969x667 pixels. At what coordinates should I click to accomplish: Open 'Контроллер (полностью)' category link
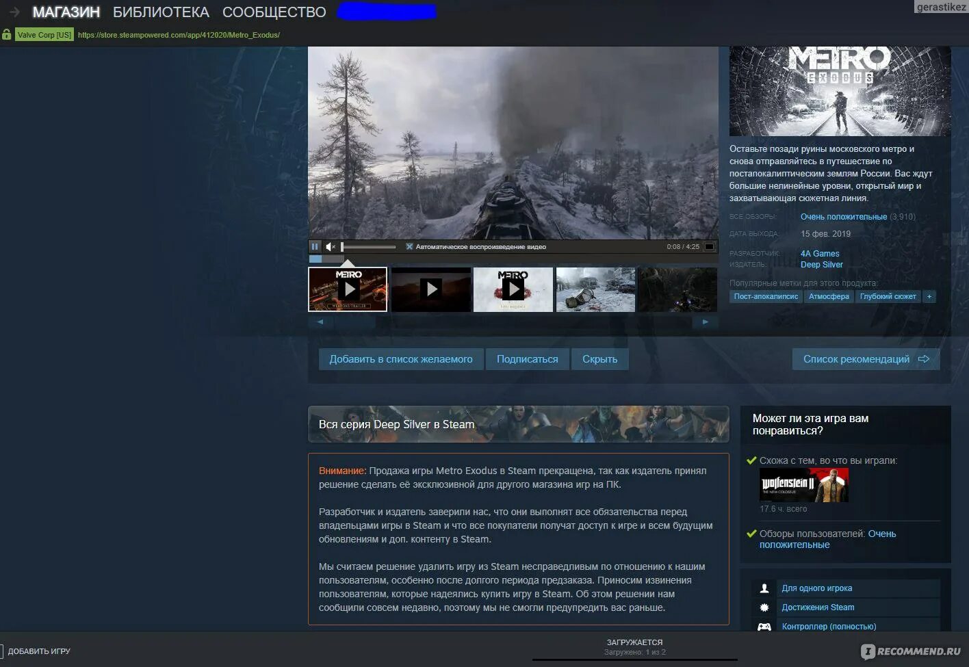829,627
